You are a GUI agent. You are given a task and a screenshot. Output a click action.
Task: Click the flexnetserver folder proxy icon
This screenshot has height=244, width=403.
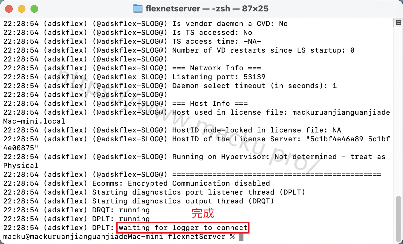click(x=138, y=9)
